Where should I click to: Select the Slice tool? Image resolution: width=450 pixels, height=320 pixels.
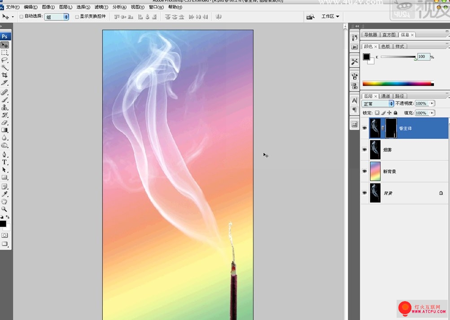point(4,82)
